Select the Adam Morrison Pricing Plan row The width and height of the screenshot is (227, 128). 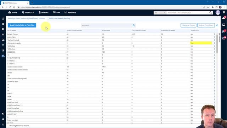110,79
